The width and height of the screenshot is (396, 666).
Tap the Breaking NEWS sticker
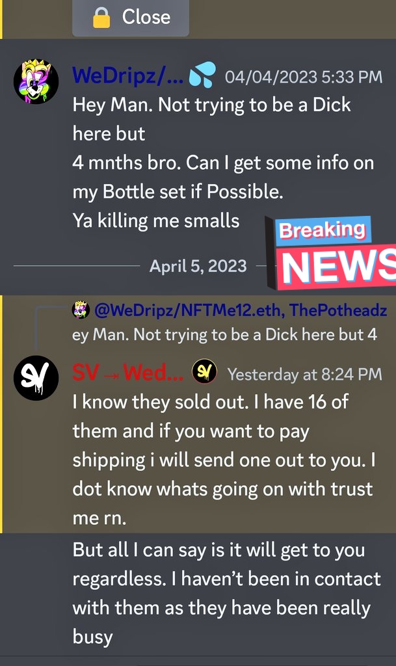[331, 252]
